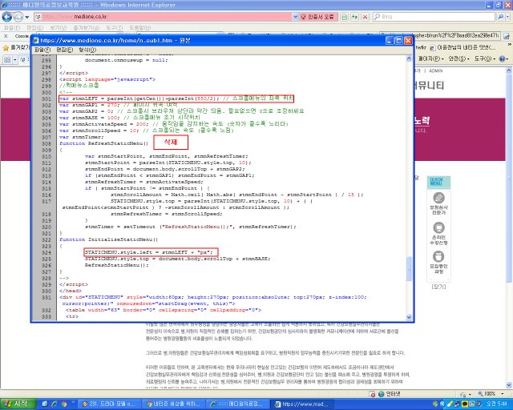Click the certificate error (인증서 오류) badge

pos(317,17)
